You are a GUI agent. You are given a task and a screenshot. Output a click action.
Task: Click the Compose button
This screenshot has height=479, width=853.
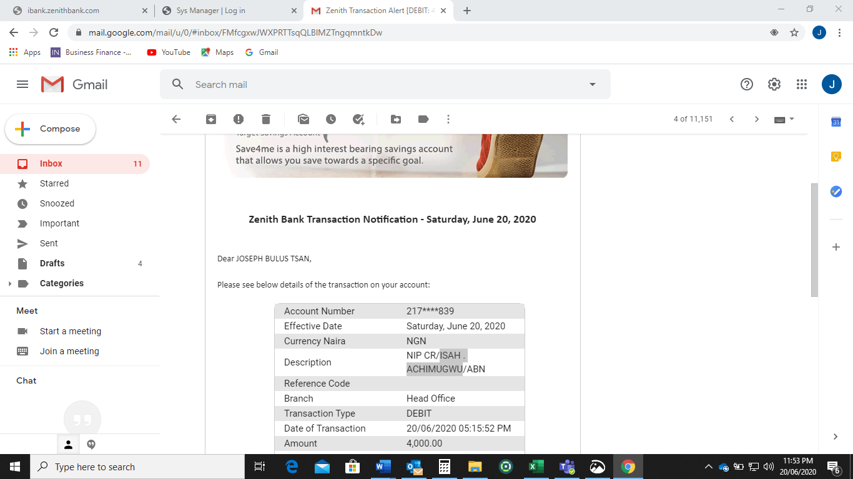point(51,129)
